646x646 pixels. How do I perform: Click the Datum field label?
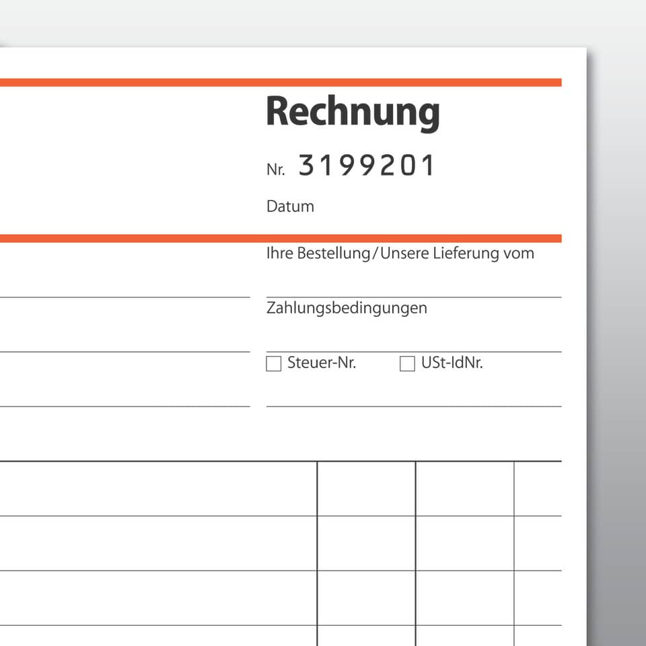[290, 207]
